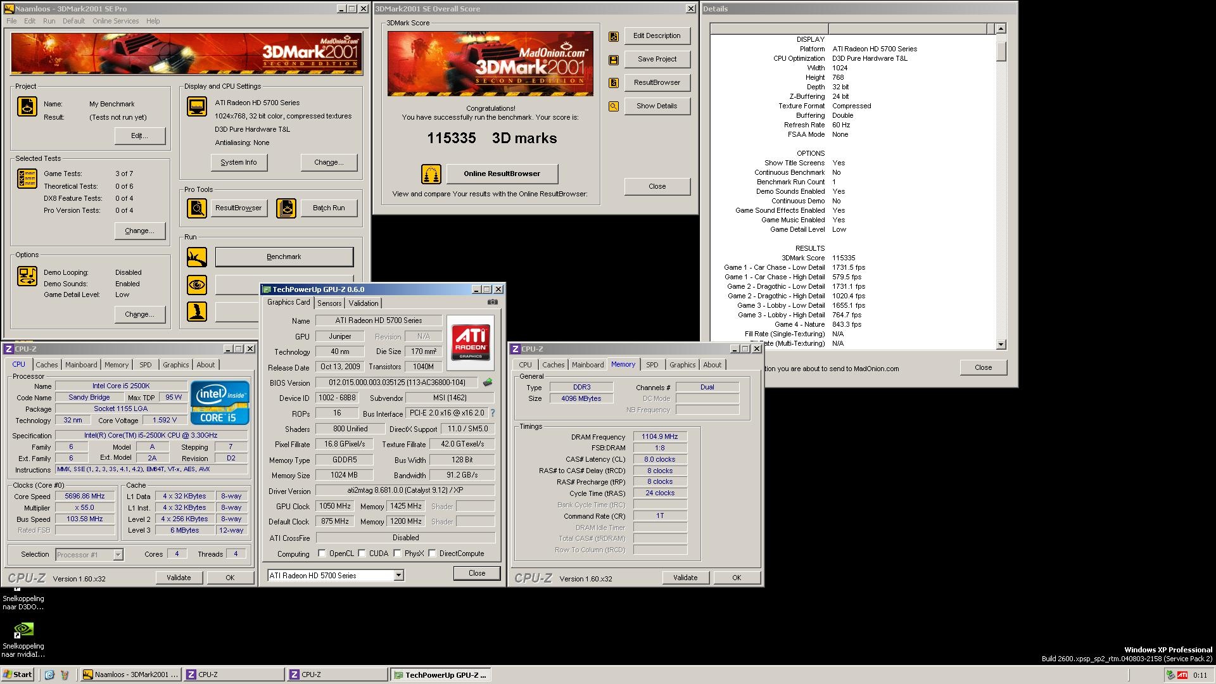Image resolution: width=1216 pixels, height=684 pixels.
Task: Click the ATI tray icon in system tray
Action: pos(1182,675)
